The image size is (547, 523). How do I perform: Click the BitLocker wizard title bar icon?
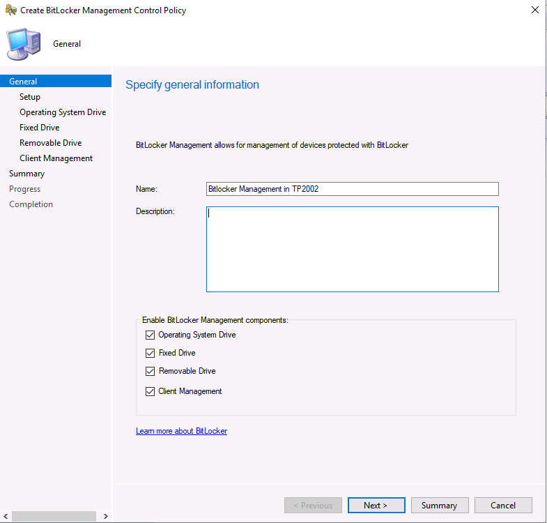(x=11, y=10)
